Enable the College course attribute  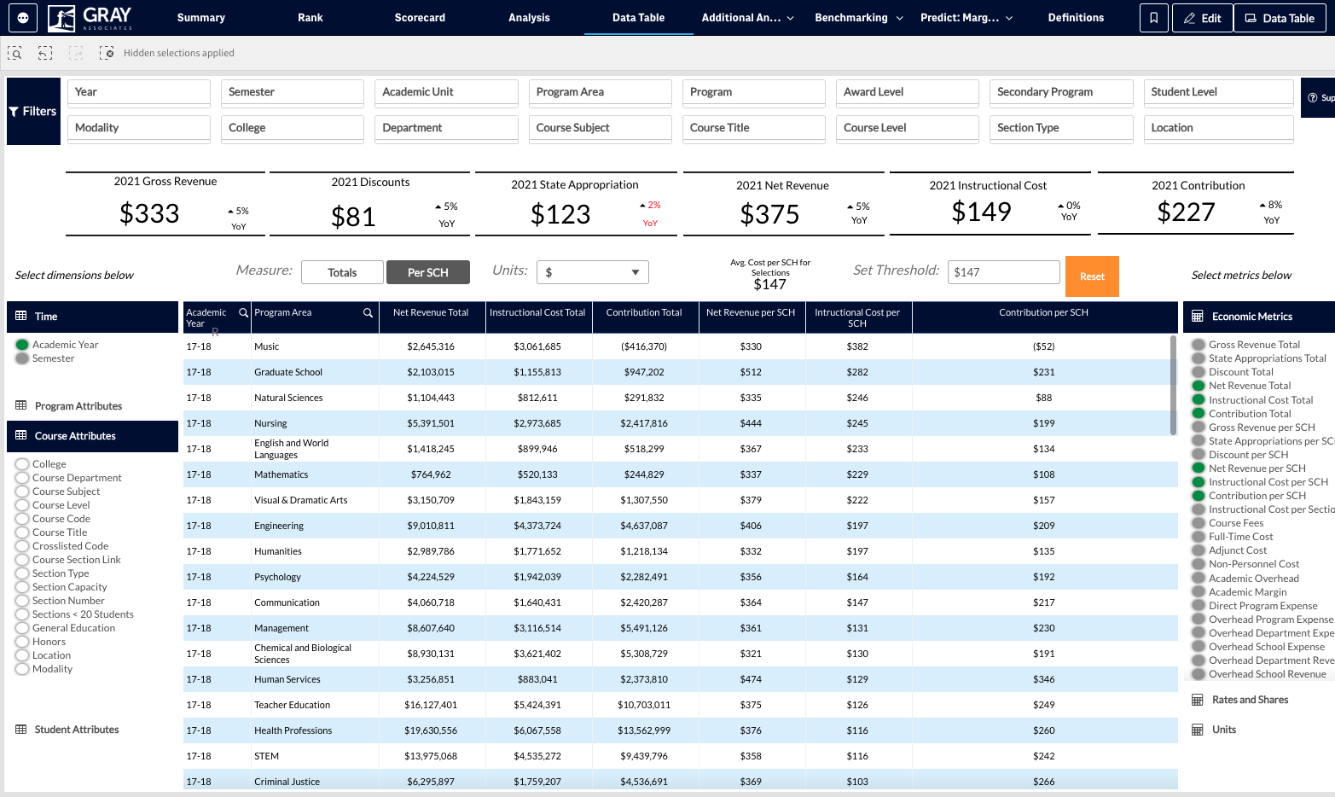click(x=22, y=464)
